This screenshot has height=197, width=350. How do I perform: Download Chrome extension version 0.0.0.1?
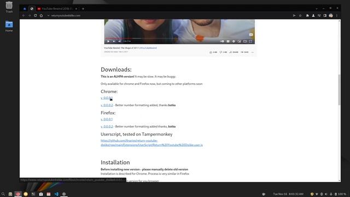(x=107, y=98)
